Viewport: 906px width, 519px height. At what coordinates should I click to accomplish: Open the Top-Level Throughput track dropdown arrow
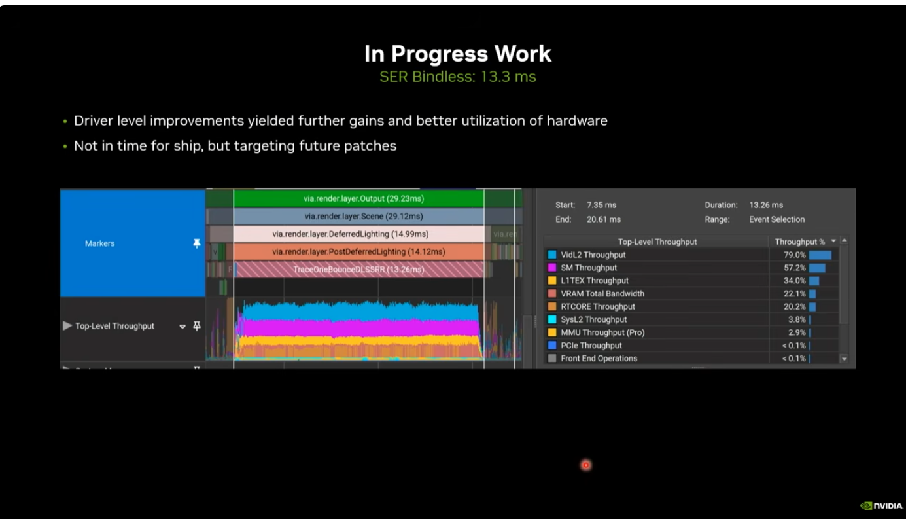[x=183, y=327]
